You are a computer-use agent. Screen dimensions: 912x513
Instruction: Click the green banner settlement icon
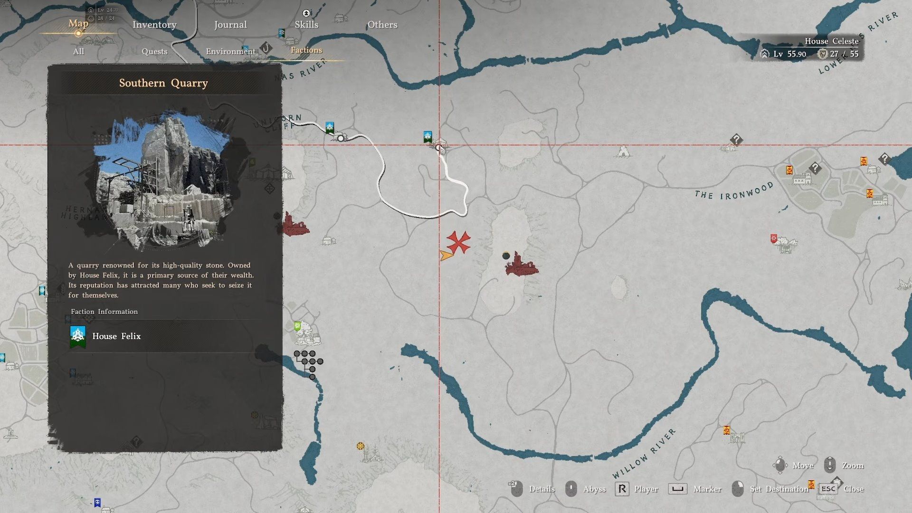point(297,326)
